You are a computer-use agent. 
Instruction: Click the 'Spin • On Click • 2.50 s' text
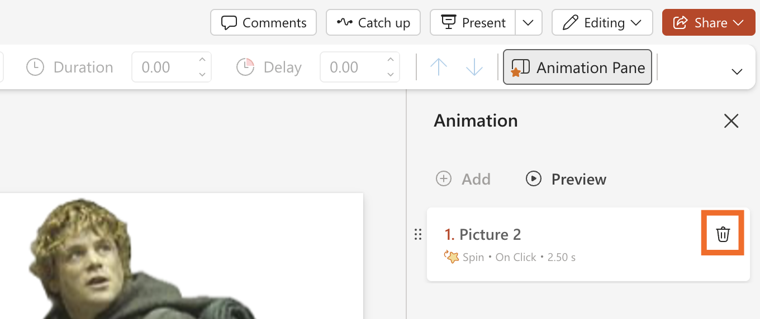click(519, 257)
